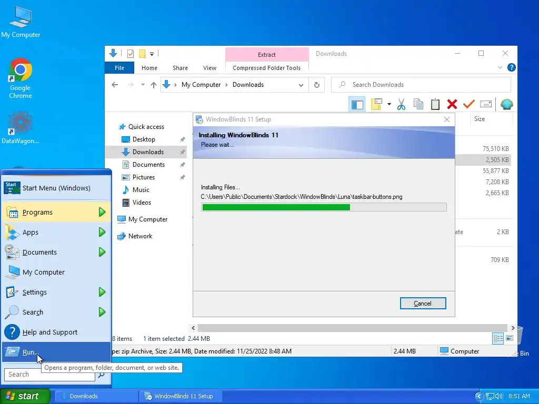The image size is (539, 404).
Task: Click the Cut scissors toolbar icon
Action: [x=401, y=104]
